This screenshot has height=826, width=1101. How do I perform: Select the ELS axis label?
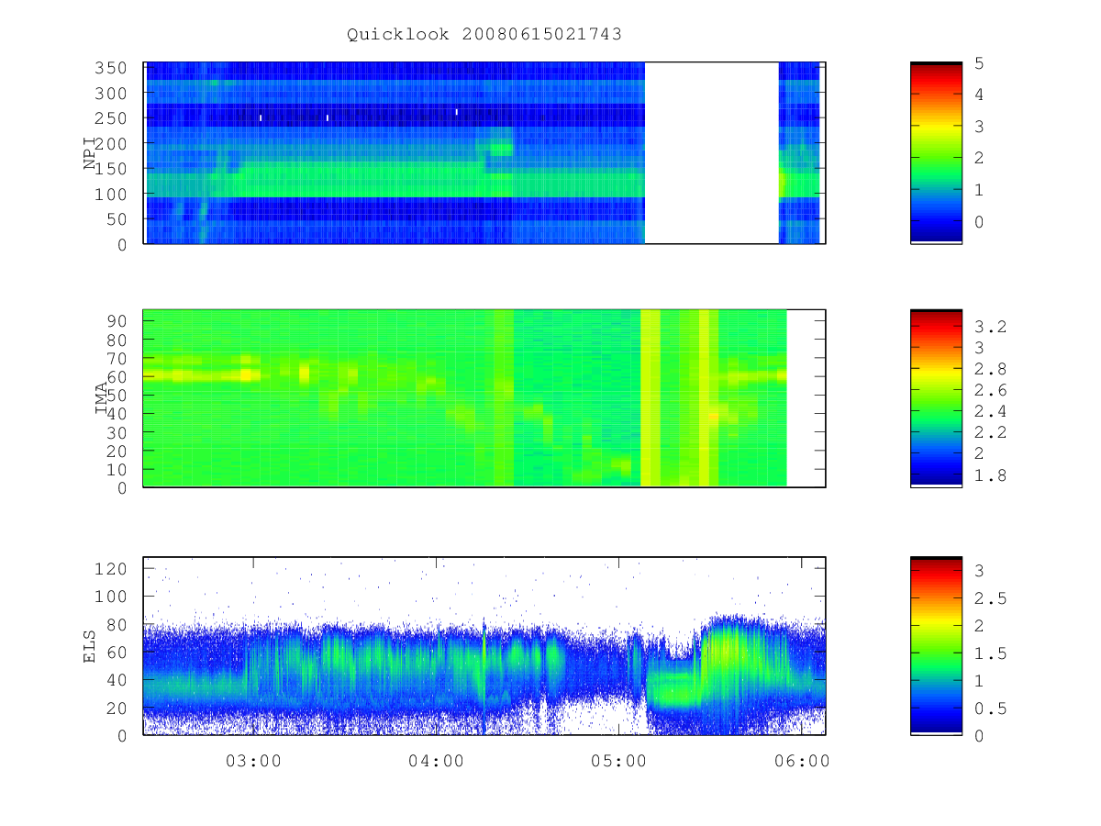91,647
